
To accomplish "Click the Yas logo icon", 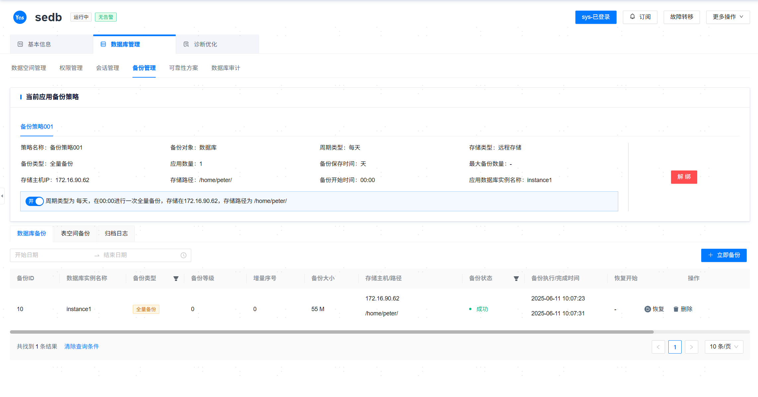I will point(20,17).
